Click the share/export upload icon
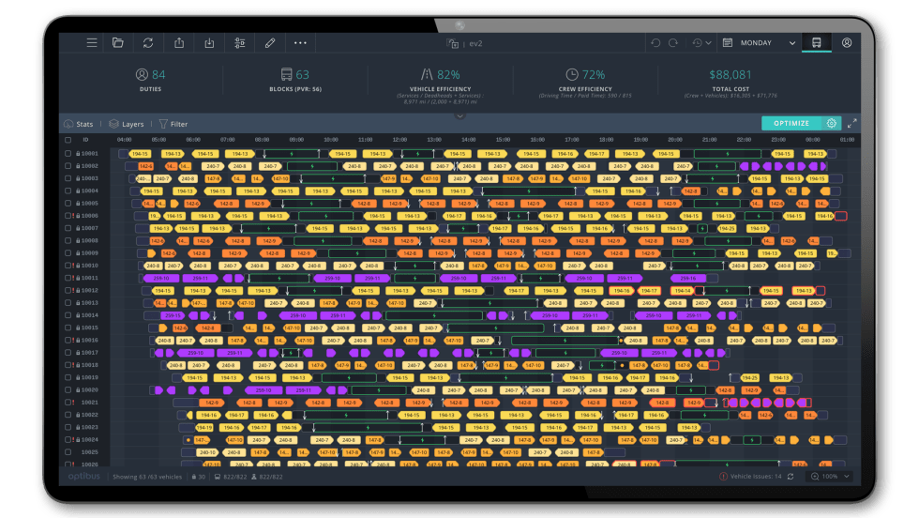Screen dimensions: 919x518 click(x=179, y=43)
